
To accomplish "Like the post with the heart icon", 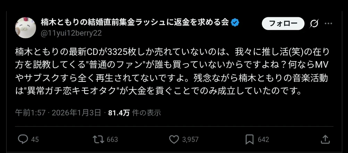I will [x=174, y=139].
